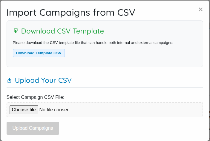Click the green download arrow icon
The width and height of the screenshot is (210, 141).
click(x=16, y=31)
